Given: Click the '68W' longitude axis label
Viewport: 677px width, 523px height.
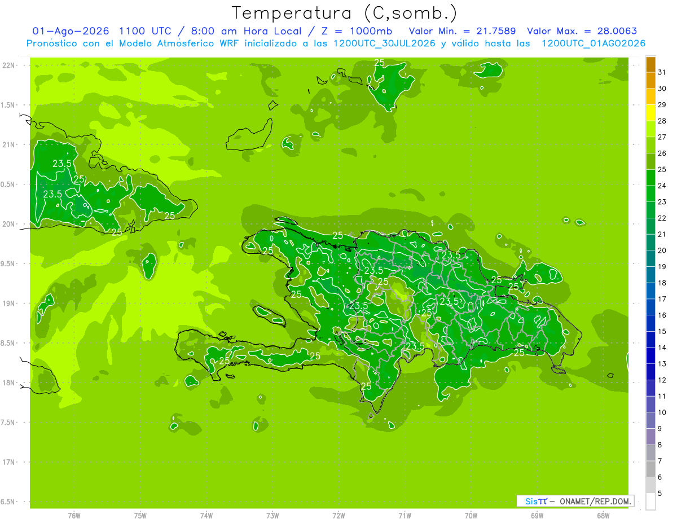Looking at the screenshot, I should [x=603, y=516].
